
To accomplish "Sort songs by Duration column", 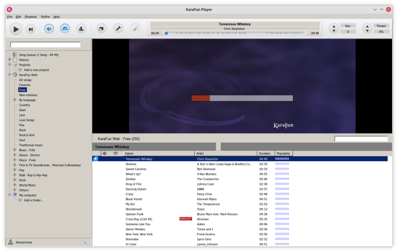I will click(266, 153).
